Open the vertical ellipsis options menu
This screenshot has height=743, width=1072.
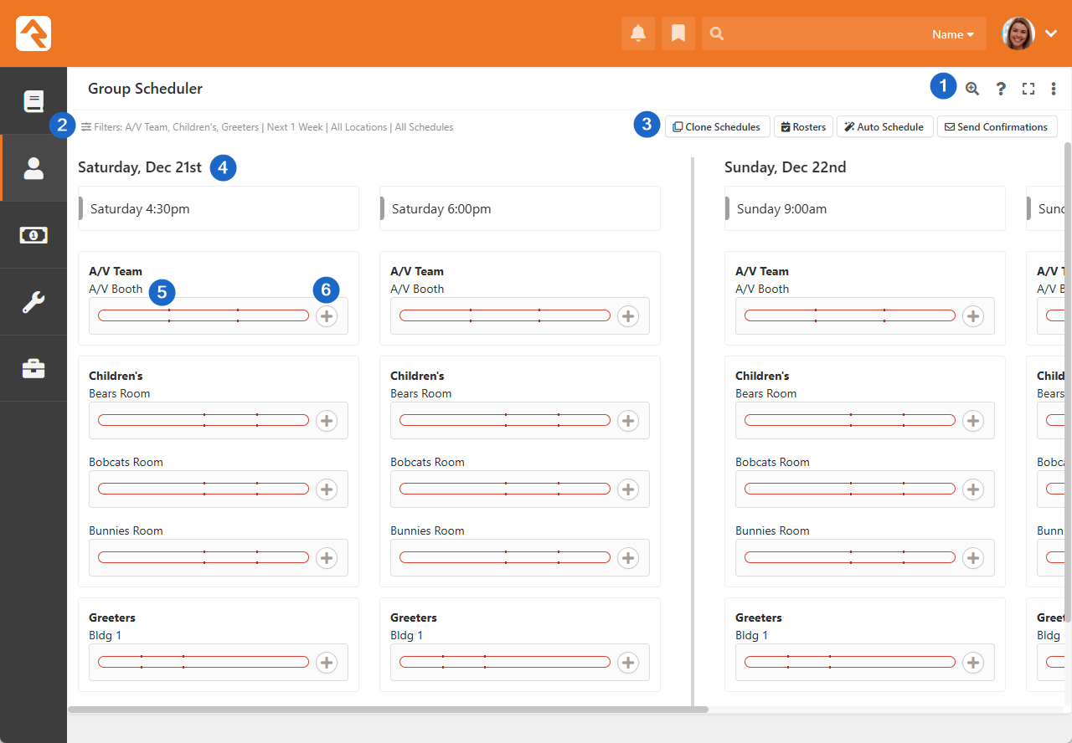pos(1054,89)
